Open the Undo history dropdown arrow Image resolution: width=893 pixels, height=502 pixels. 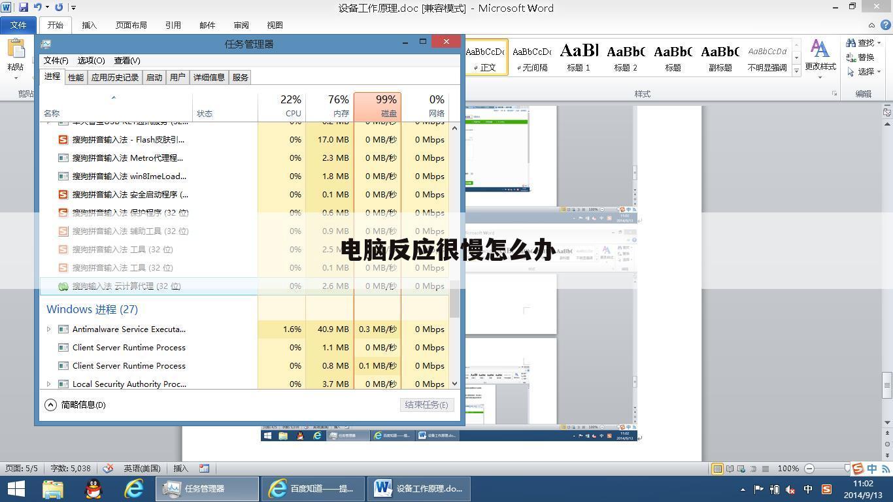click(x=47, y=8)
